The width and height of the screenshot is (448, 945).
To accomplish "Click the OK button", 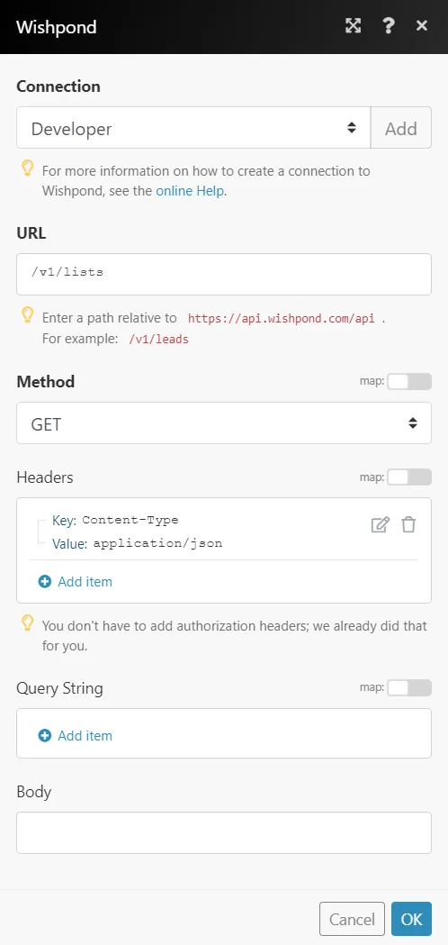I will pos(411,919).
